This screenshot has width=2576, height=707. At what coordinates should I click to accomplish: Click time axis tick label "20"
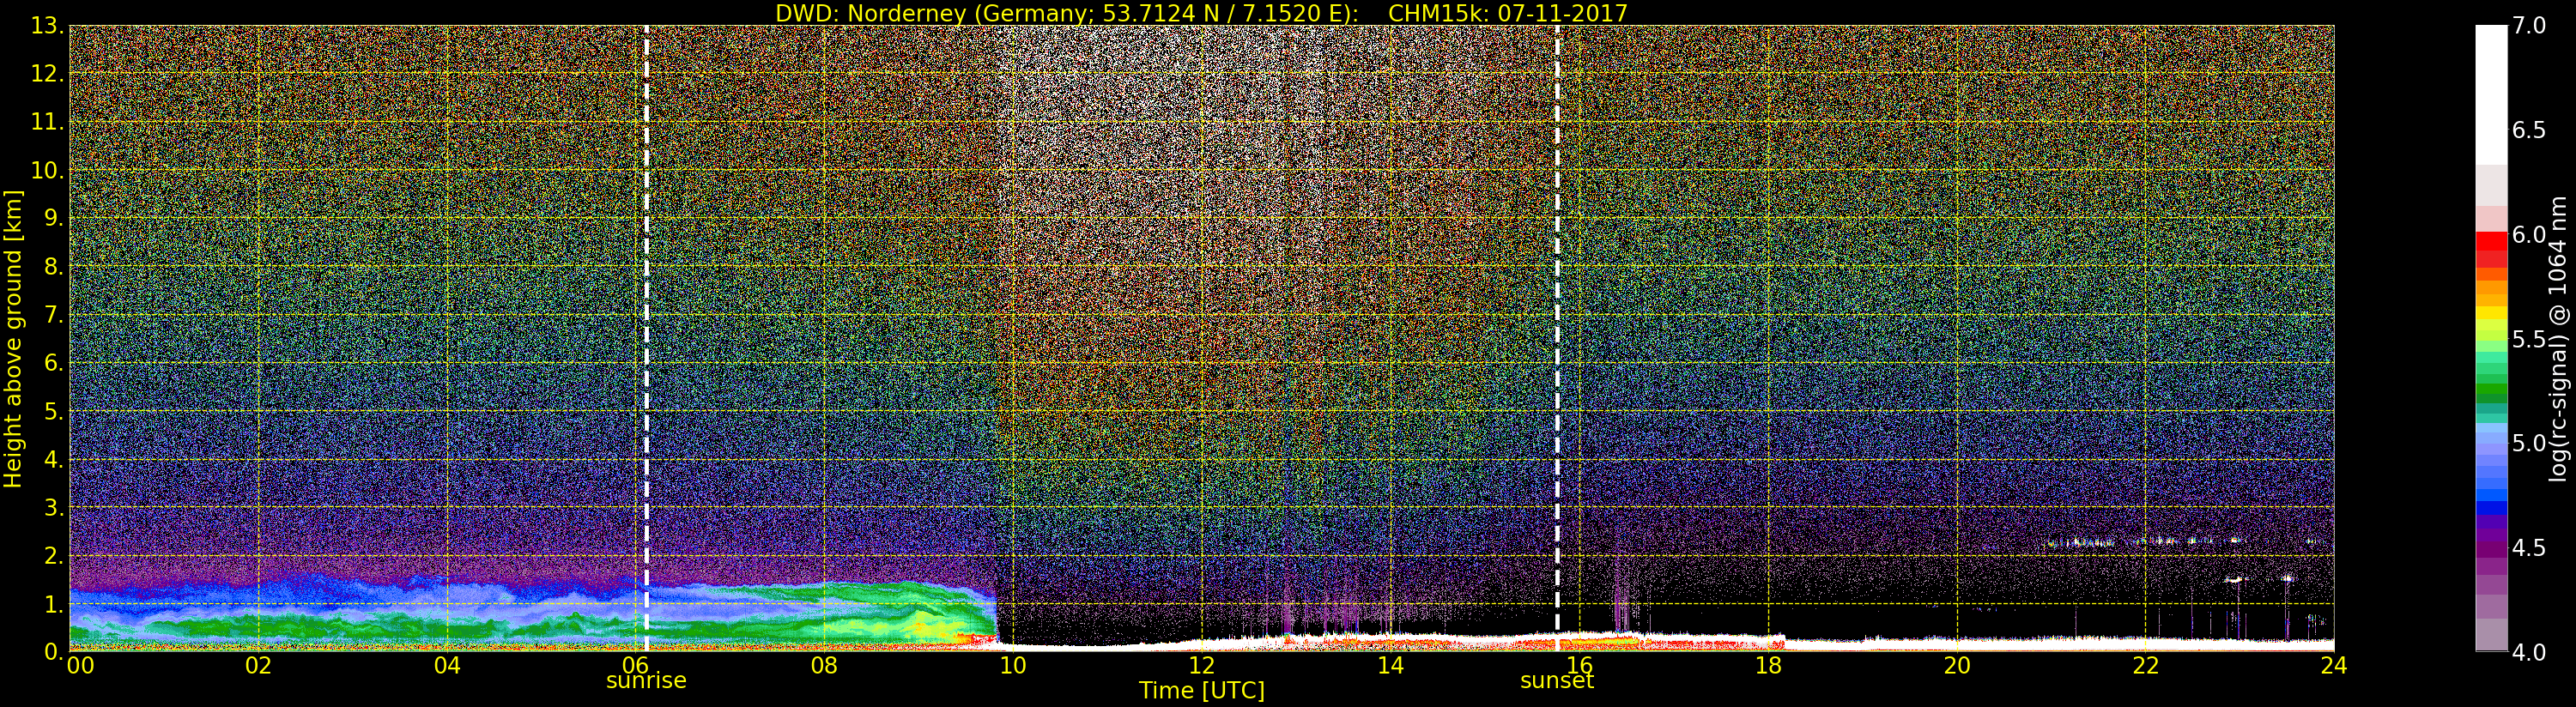[x=1957, y=665]
